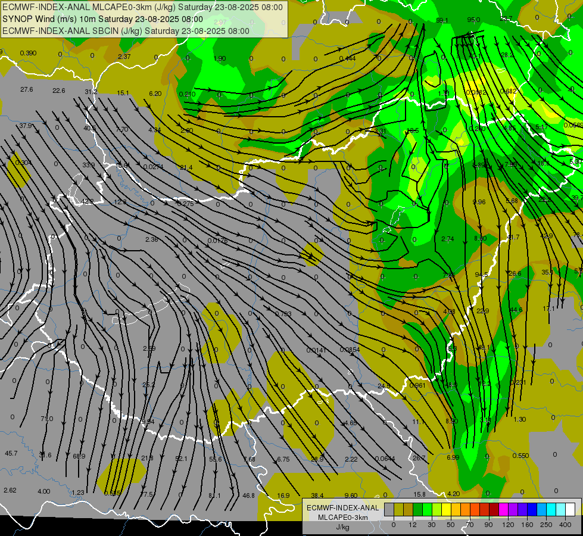Screen dimensions: 583x536
Task: Click the lime yellow-green legend swatch
Action: click(x=437, y=509)
